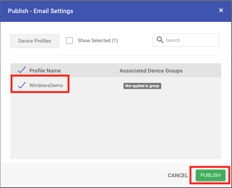
Task: Focus the Search input field
Action: tap(186, 40)
